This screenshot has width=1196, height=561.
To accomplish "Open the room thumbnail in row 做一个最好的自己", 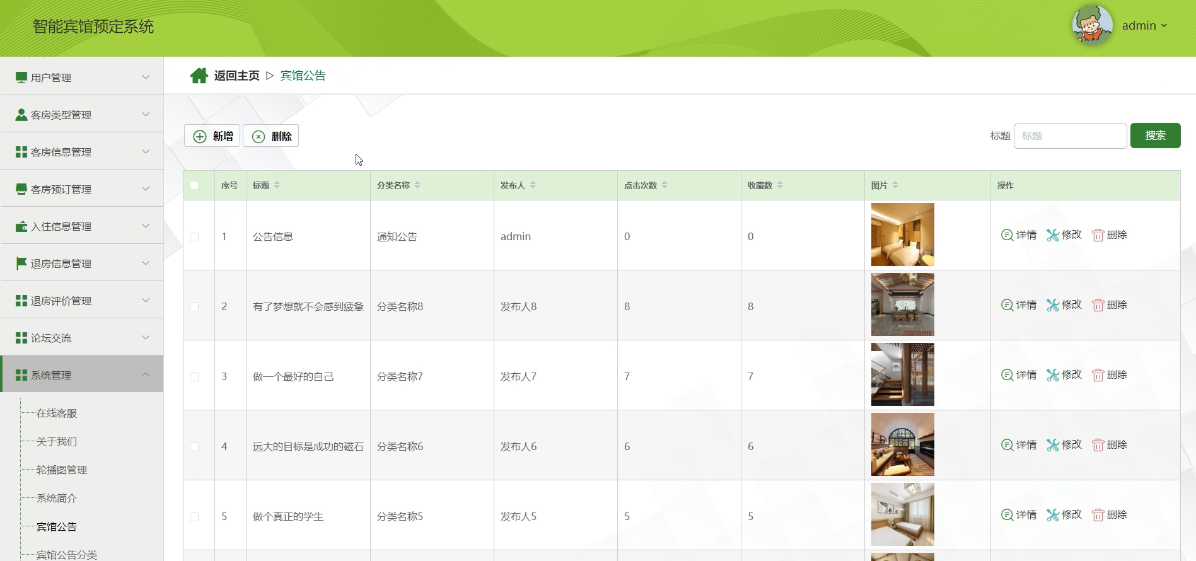I will point(903,374).
